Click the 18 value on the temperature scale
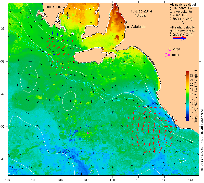Screen dimensions: 204x183 coord(192,94)
